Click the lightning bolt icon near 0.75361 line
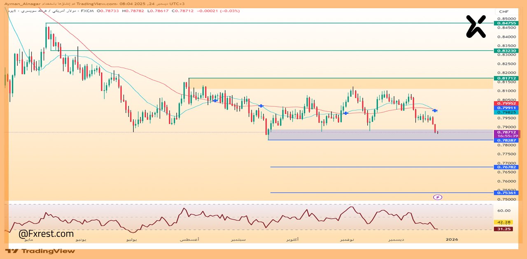 438,197
